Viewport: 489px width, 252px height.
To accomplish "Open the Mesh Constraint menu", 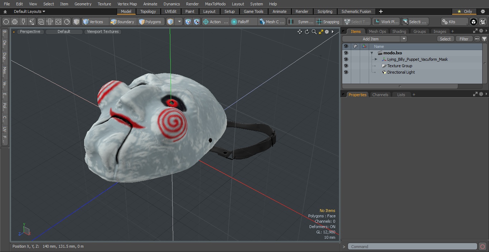I will click(x=272, y=22).
